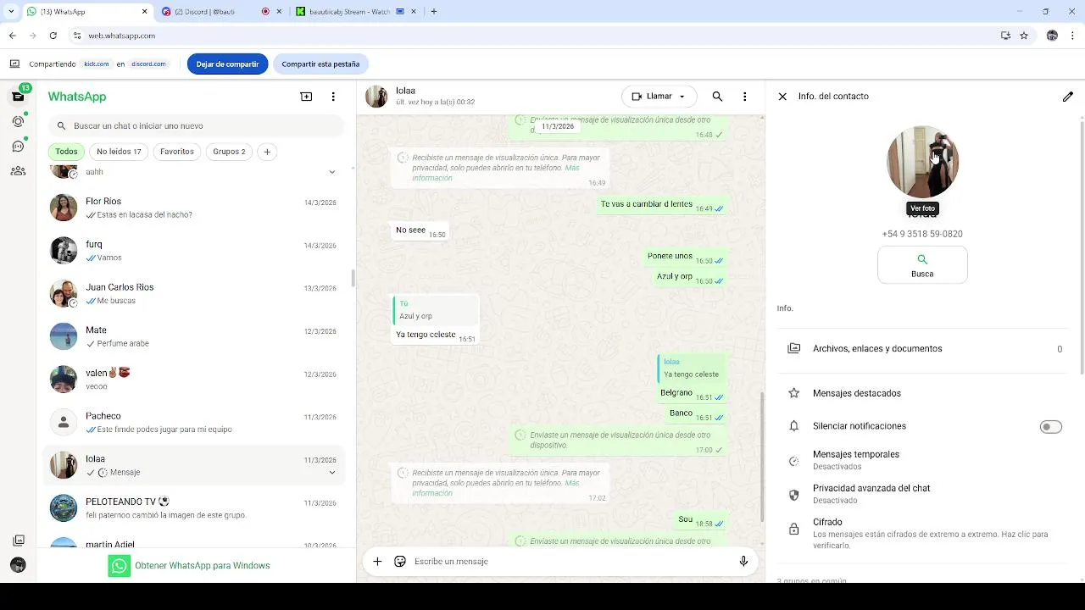Open the emoji picker in message bar
The width and height of the screenshot is (1085, 610).
(x=400, y=561)
